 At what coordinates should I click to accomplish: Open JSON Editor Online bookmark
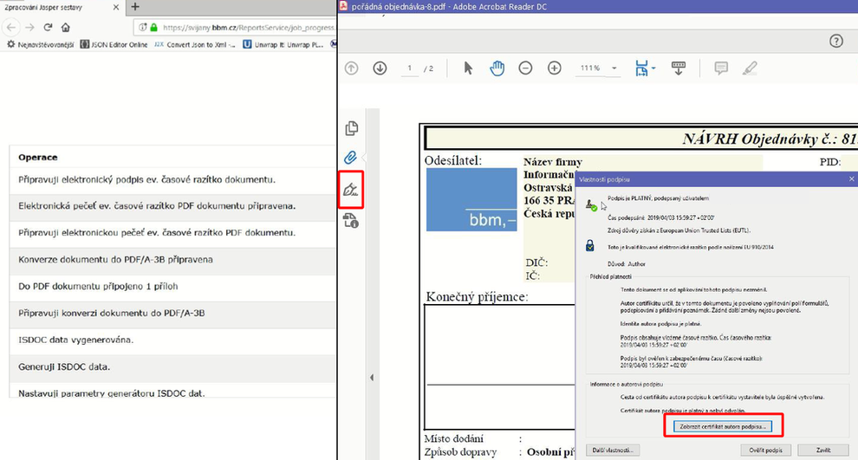[x=114, y=45]
